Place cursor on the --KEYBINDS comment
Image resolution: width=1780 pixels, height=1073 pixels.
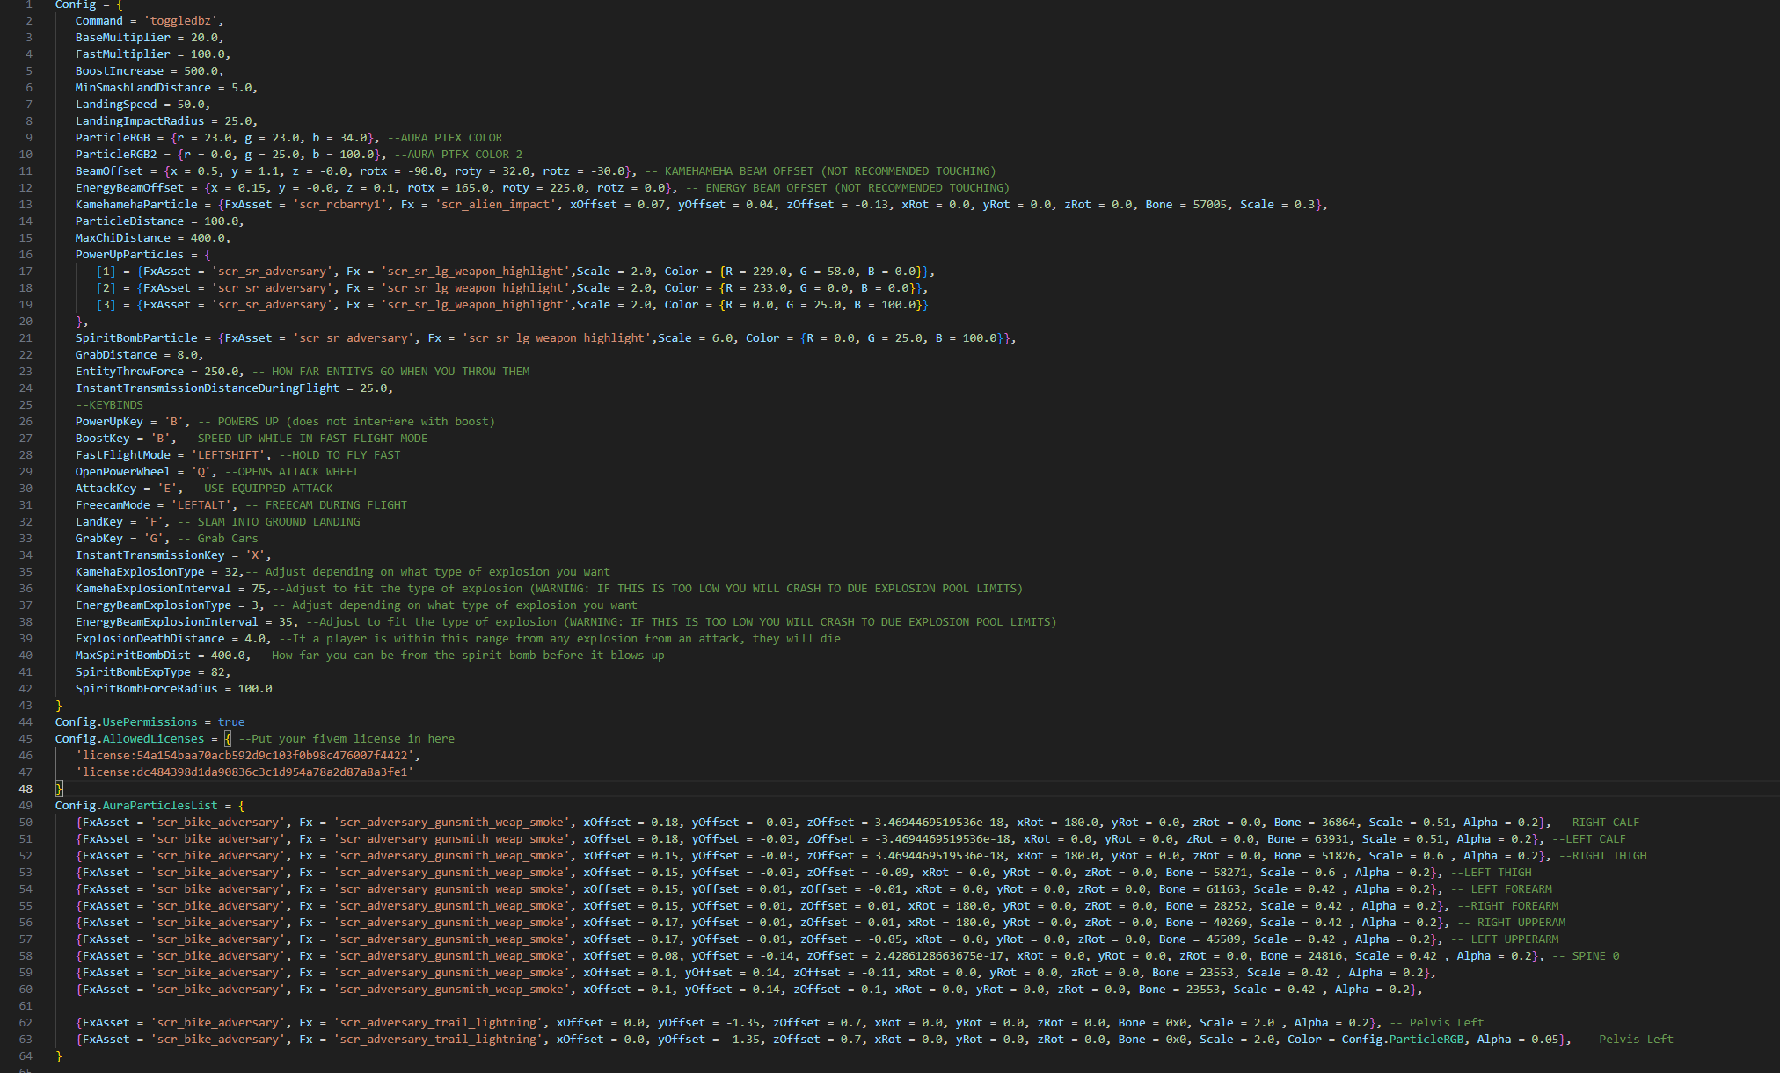tap(109, 404)
